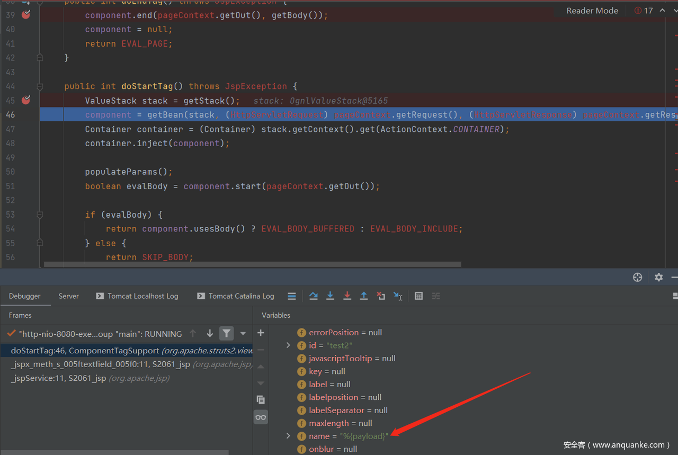678x455 pixels.
Task: Select the _jspService:11 stack frame
Action: pos(58,378)
